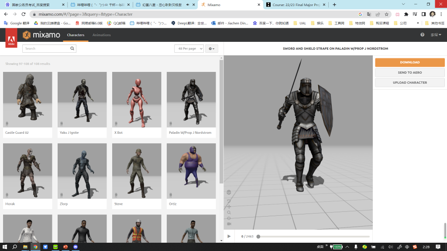Click the translate page icon
This screenshot has width=447, height=251.
tap(369, 14)
